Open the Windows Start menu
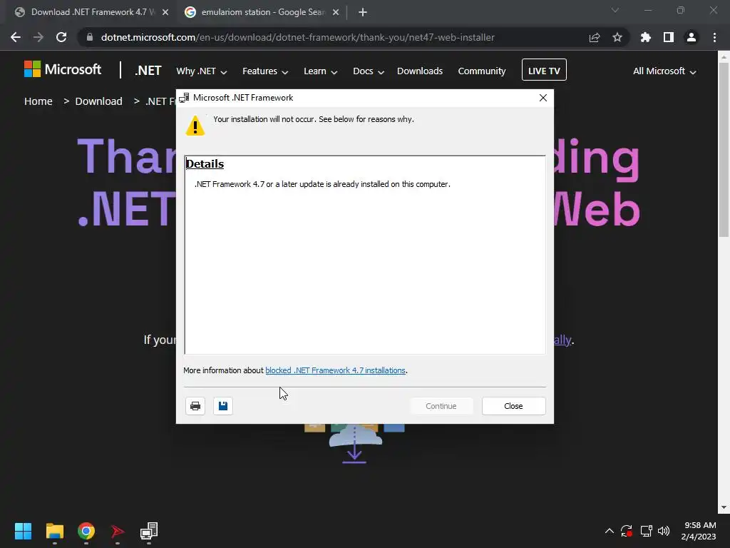Image resolution: width=730 pixels, height=548 pixels. tap(23, 531)
